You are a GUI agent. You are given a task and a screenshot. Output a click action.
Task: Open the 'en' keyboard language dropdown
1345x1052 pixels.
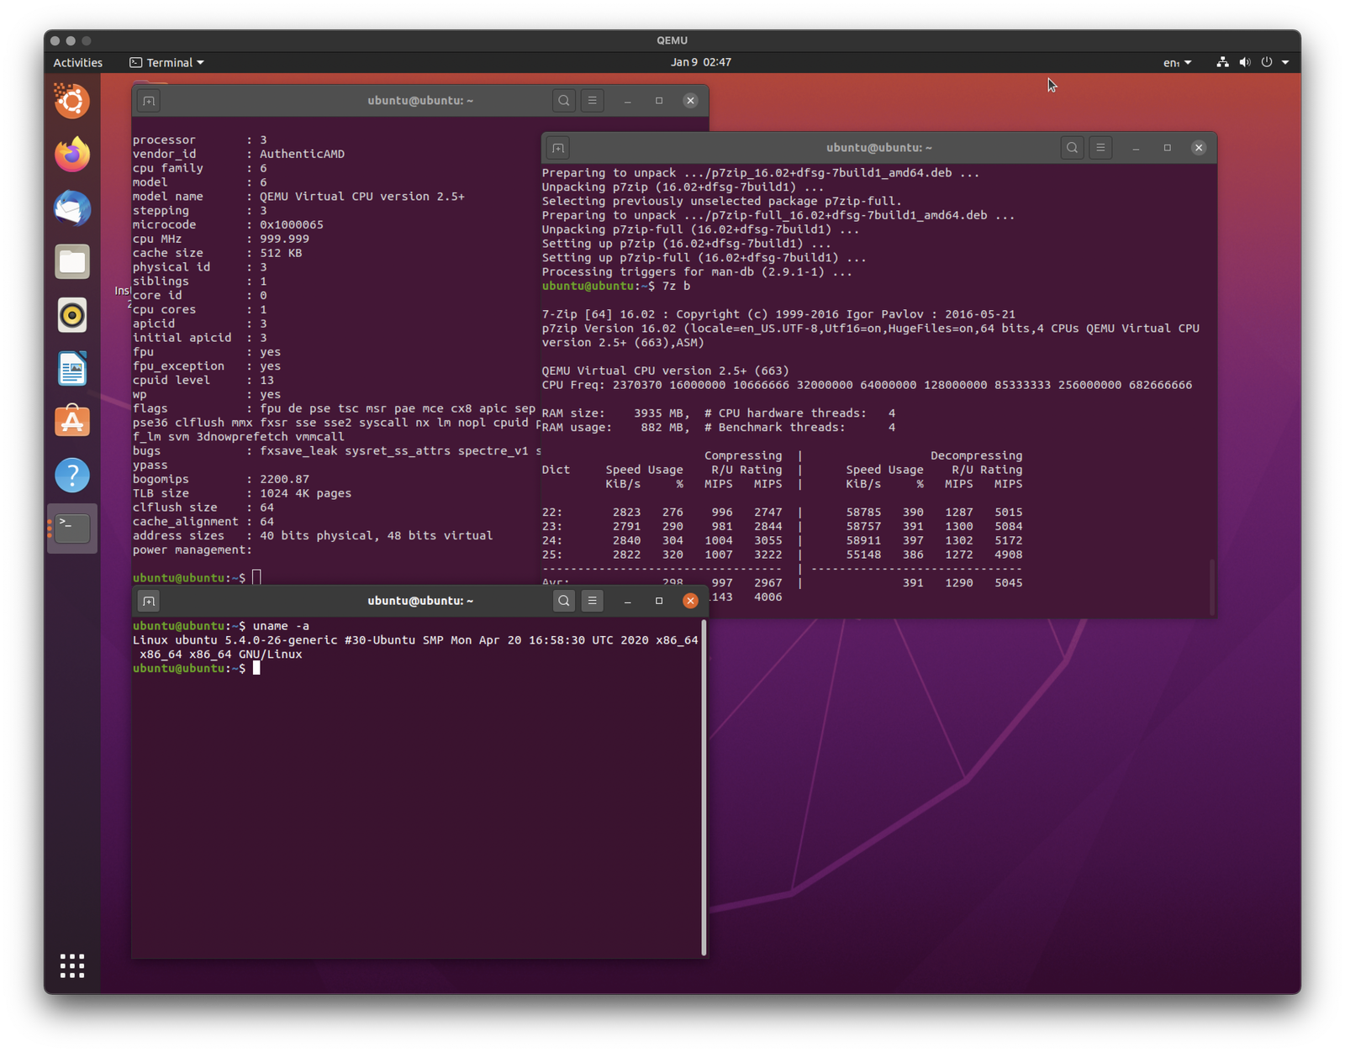[x=1177, y=63]
